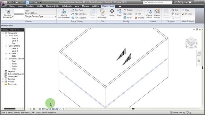Click the Open folder icon in quick access toolbar
The width and height of the screenshot is (205, 115).
[10, 3]
